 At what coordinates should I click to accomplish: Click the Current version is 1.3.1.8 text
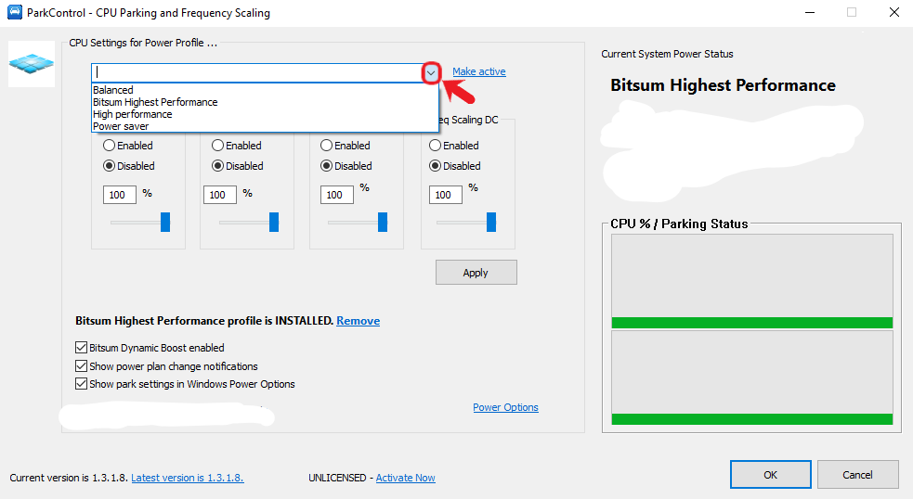(69, 478)
